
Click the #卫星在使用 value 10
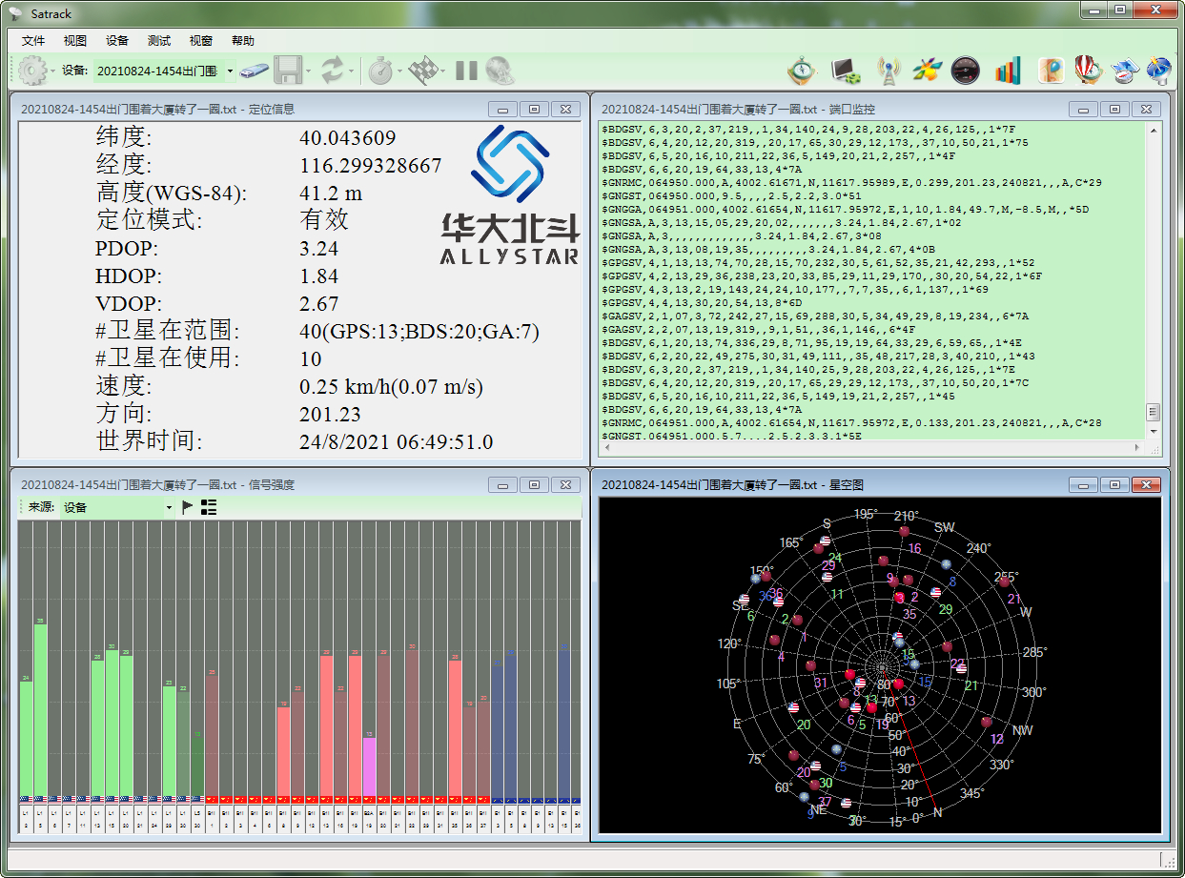pyautogui.click(x=311, y=359)
